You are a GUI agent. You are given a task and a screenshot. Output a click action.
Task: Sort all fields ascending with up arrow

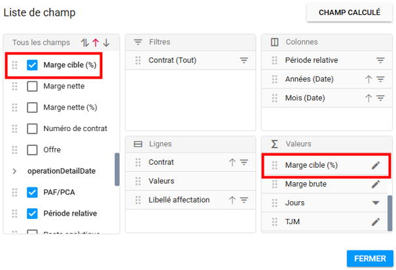(96, 43)
